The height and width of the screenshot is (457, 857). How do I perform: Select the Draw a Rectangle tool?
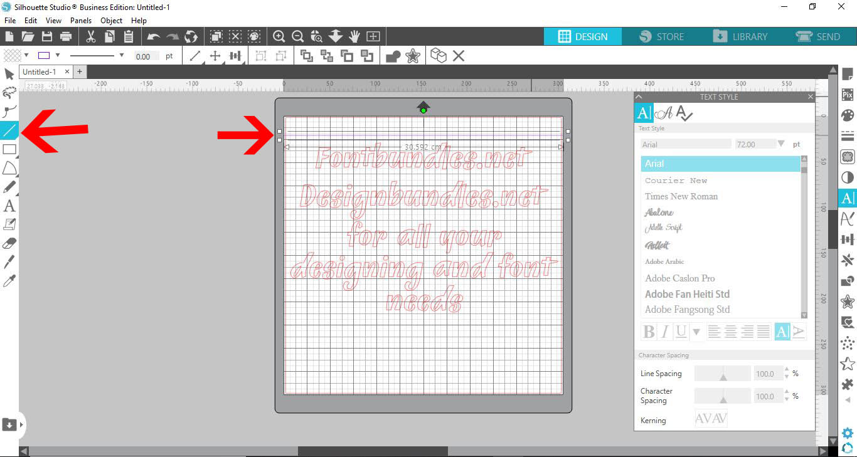[9, 149]
